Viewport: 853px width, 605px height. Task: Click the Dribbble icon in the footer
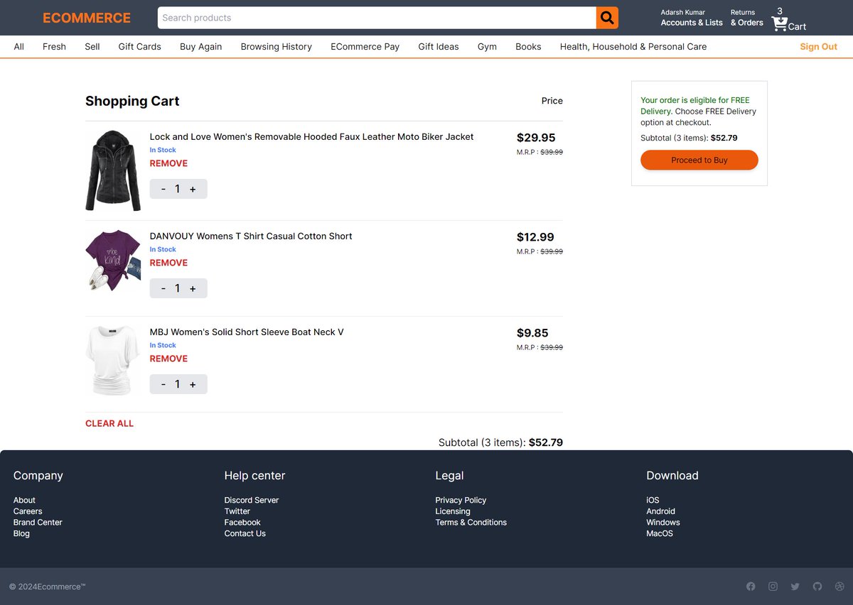point(839,586)
